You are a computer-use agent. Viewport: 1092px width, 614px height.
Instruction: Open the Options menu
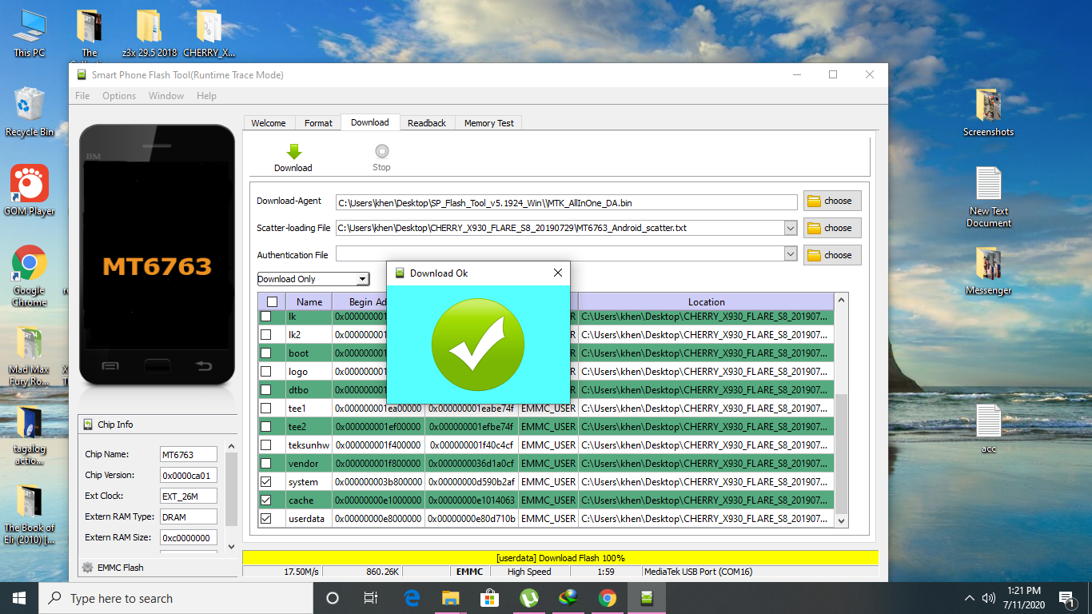tap(119, 96)
